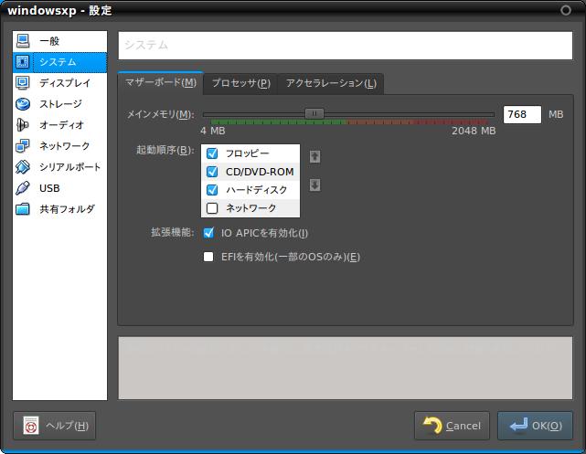Click the 4 MB minimum label
Viewport: 586px width, 454px height.
point(213,131)
